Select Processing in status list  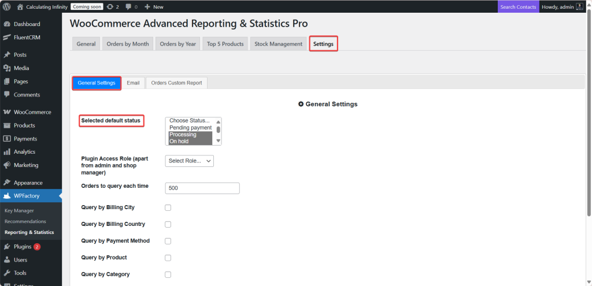[190, 135]
